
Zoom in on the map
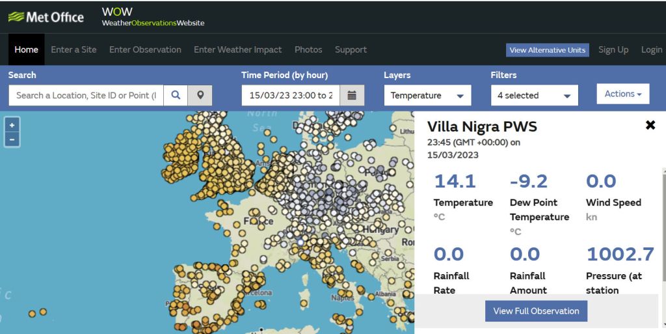12,125
